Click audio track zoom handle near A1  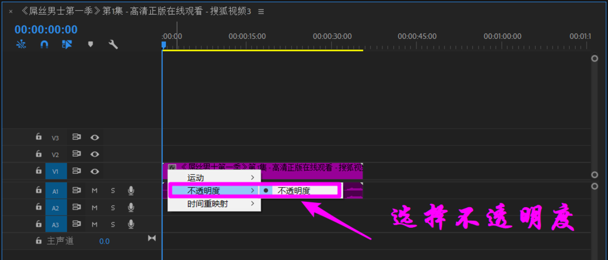pyautogui.click(x=595, y=186)
